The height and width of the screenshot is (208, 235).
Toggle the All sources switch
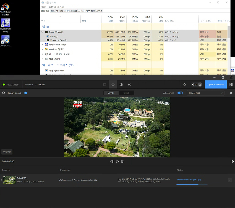[x=180, y=93]
